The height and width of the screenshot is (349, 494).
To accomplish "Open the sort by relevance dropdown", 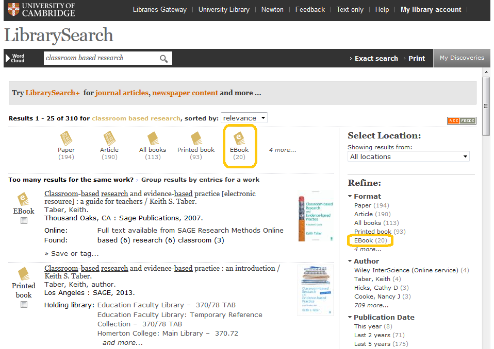I will (244, 118).
